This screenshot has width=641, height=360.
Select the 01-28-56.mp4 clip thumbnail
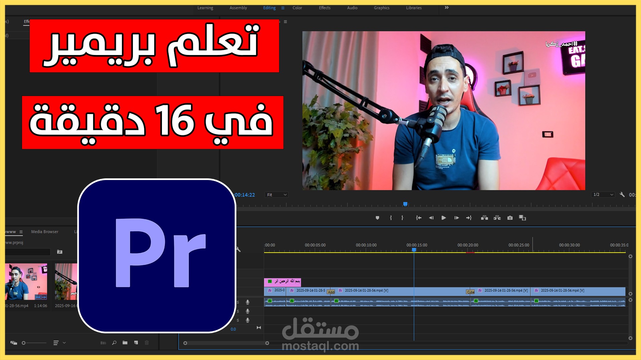click(26, 282)
